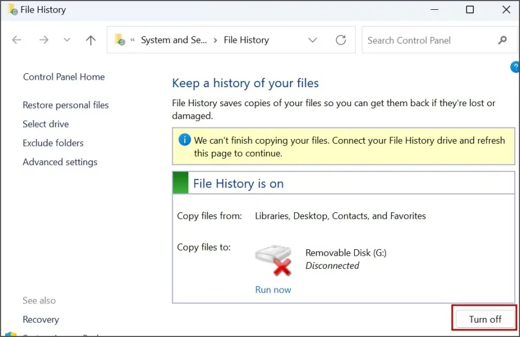The width and height of the screenshot is (520, 337).
Task: Open the blue help icon
Action: pos(515,68)
